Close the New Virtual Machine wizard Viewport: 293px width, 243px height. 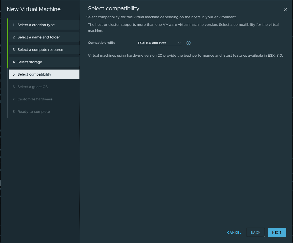pyautogui.click(x=286, y=9)
